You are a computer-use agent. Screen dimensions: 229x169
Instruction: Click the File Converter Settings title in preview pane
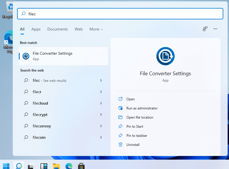click(x=165, y=74)
